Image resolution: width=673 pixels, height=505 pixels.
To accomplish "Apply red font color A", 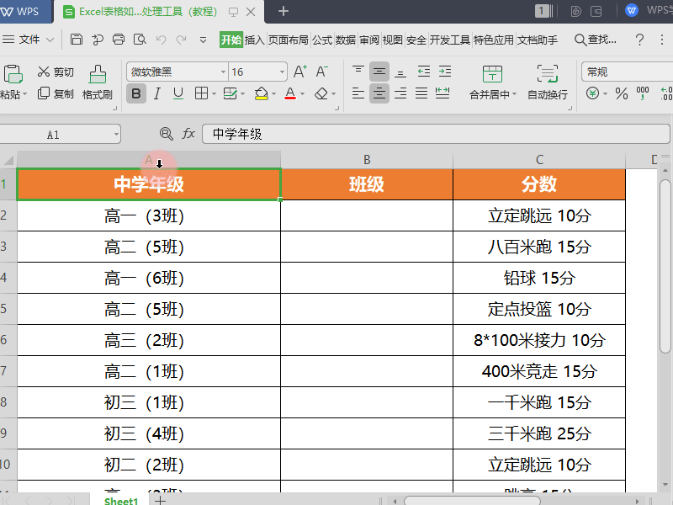I will pyautogui.click(x=290, y=93).
